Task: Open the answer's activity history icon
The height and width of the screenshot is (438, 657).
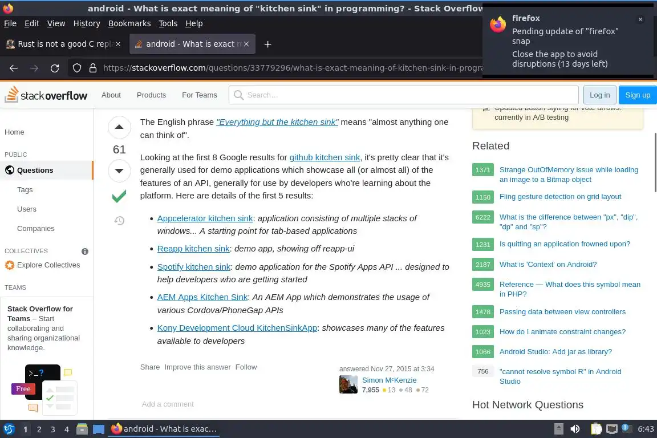Action: 119,221
